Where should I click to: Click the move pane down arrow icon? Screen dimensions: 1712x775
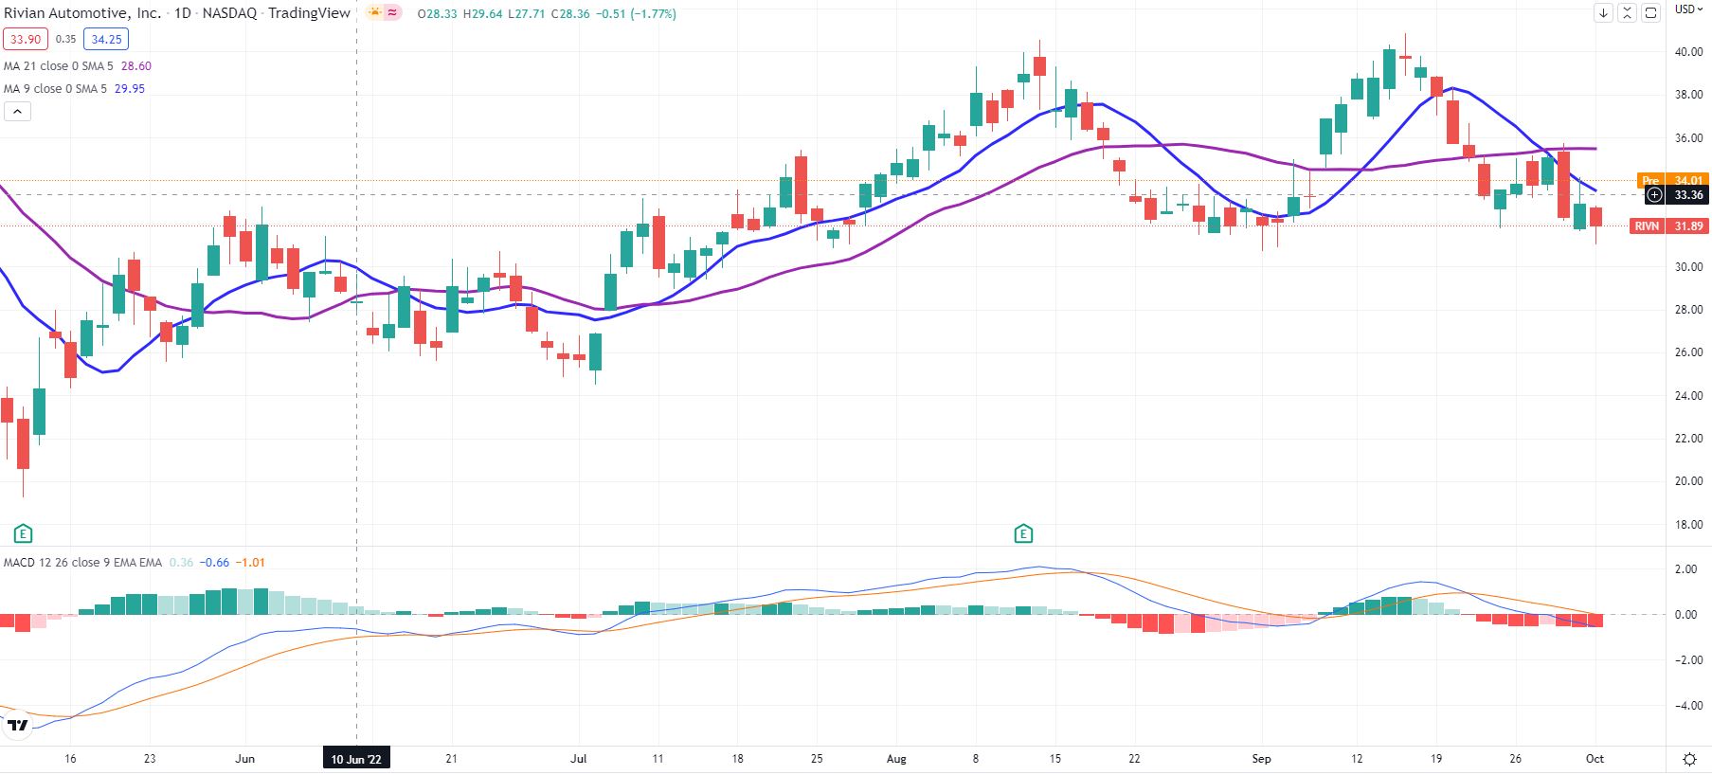pos(1603,13)
